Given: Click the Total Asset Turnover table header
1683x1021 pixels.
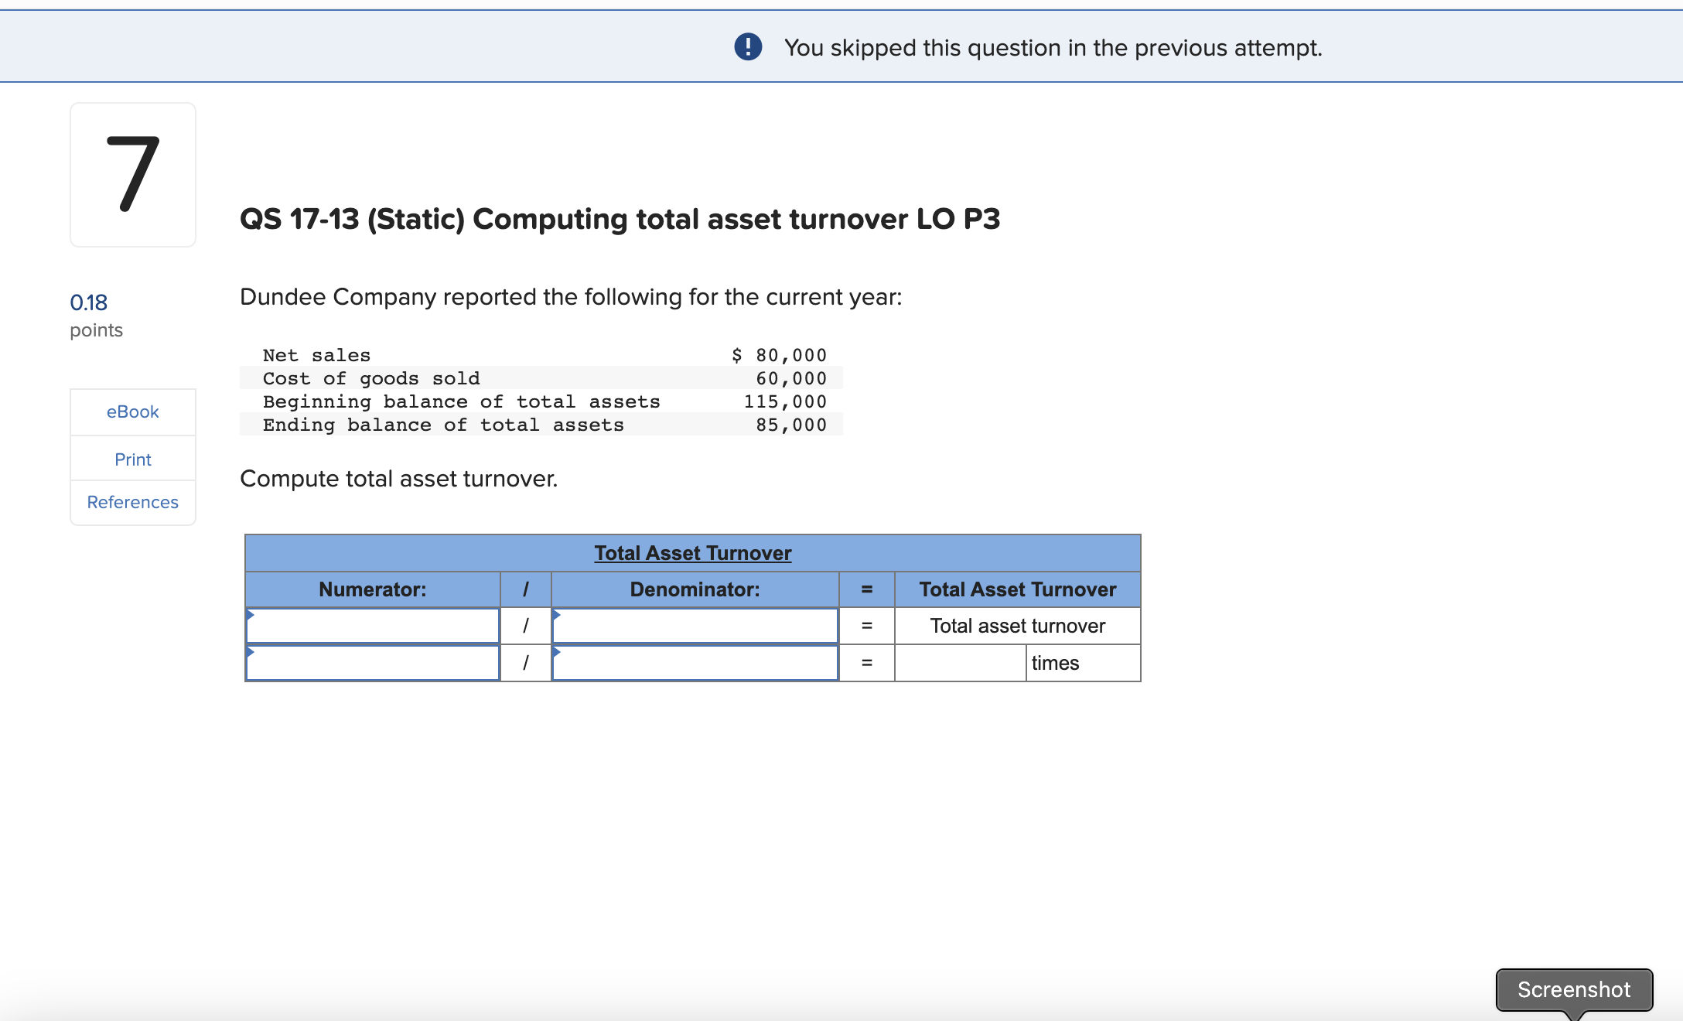Looking at the screenshot, I should [692, 552].
